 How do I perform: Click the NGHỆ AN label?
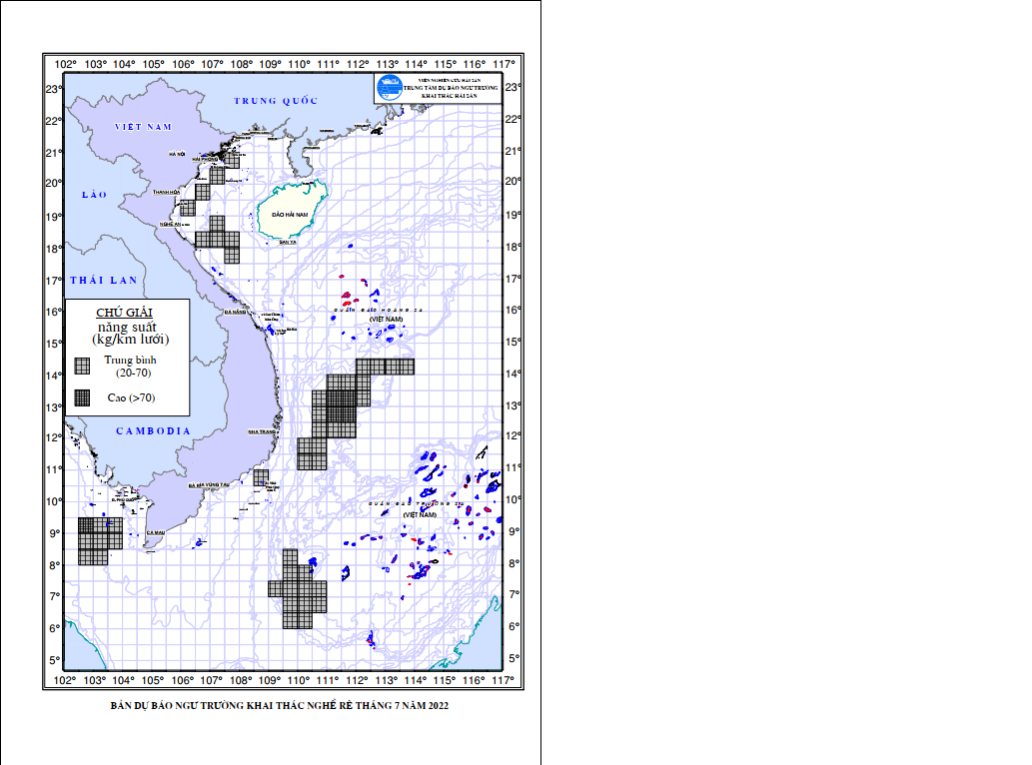(170, 225)
